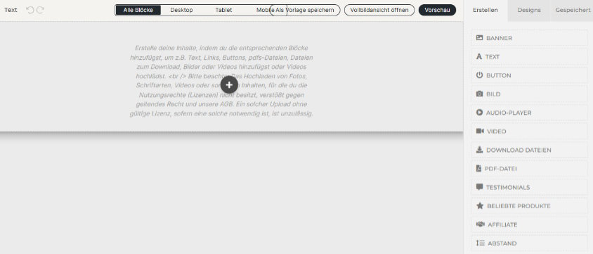Add a PDF-DATEI block
This screenshot has width=593, height=254.
point(529,168)
